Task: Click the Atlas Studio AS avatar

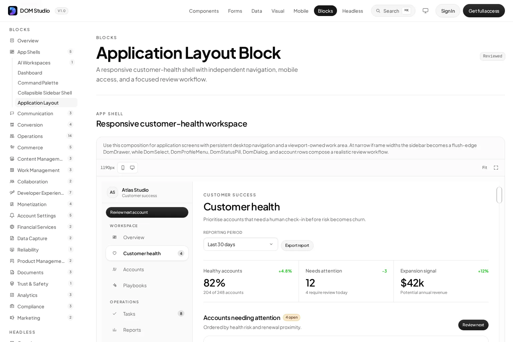Action: (x=113, y=192)
